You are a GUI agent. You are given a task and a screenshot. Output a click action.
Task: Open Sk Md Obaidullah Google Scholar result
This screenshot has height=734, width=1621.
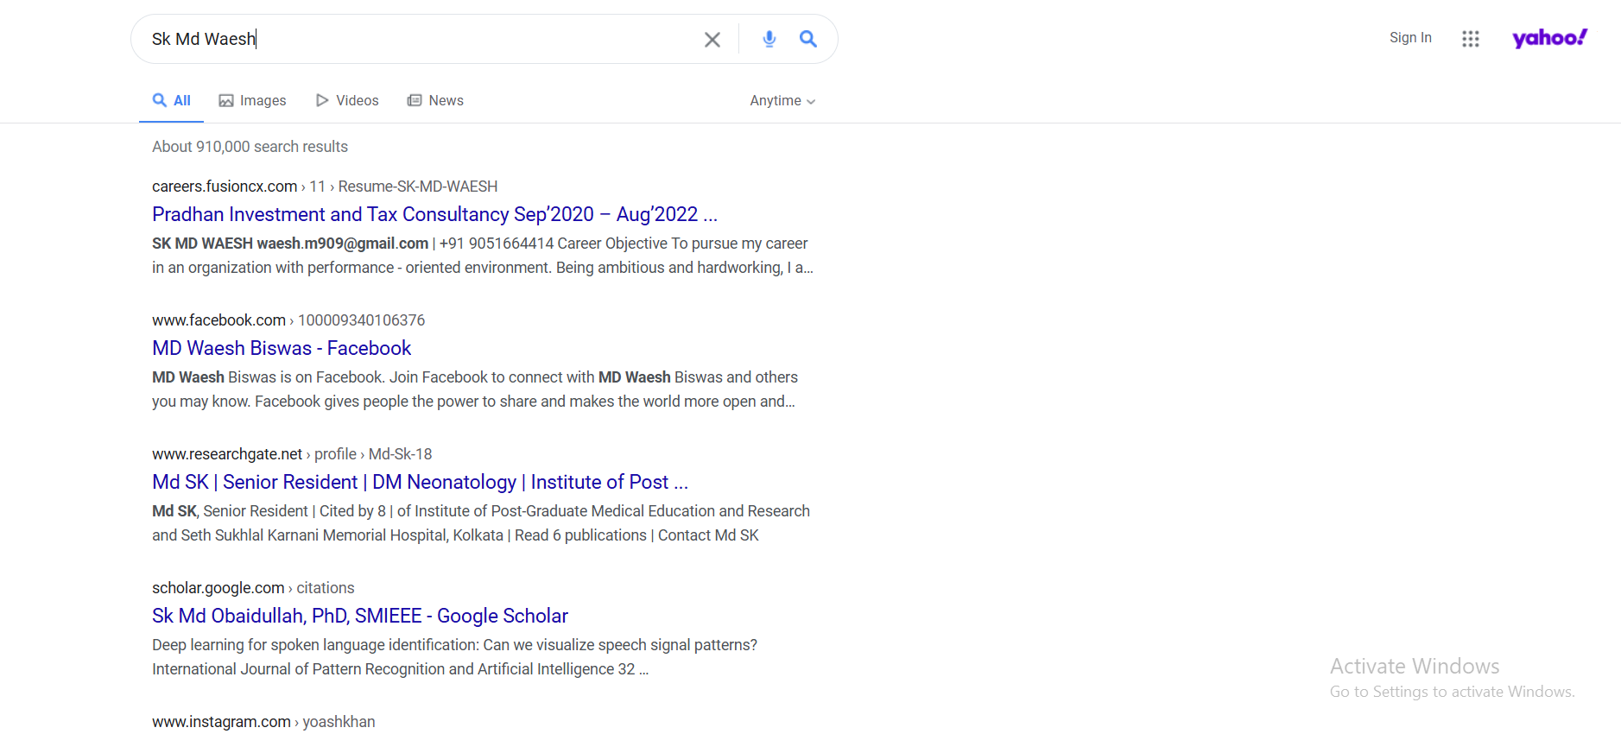(x=360, y=616)
